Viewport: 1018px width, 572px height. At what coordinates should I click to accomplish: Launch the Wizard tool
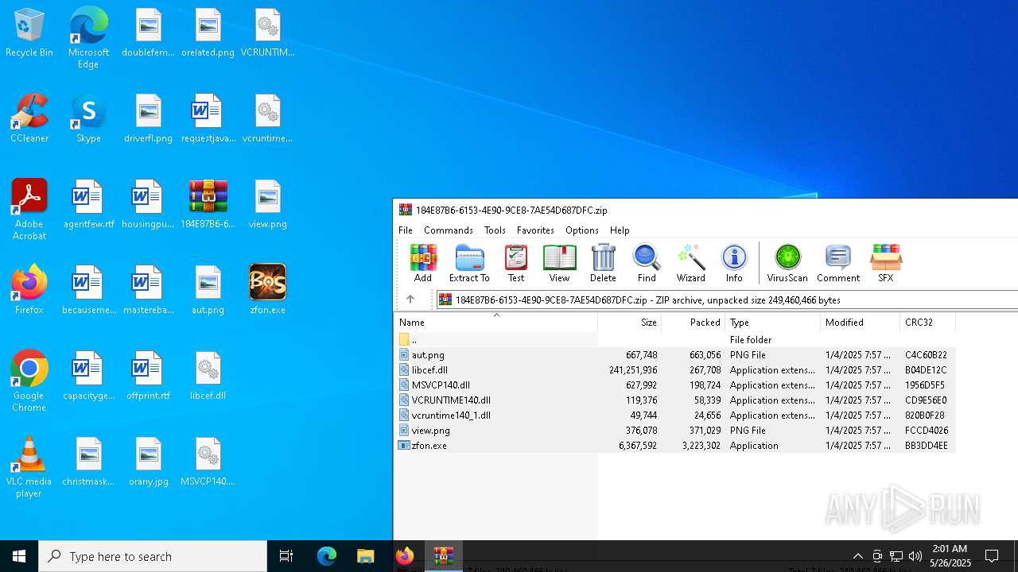pos(690,263)
